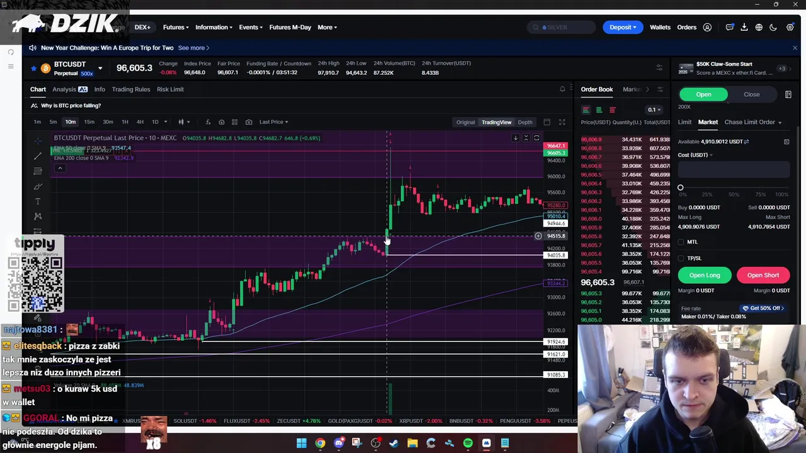This screenshot has width=806, height=453.
Task: Open the Futures menu dropdown
Action: (x=176, y=27)
